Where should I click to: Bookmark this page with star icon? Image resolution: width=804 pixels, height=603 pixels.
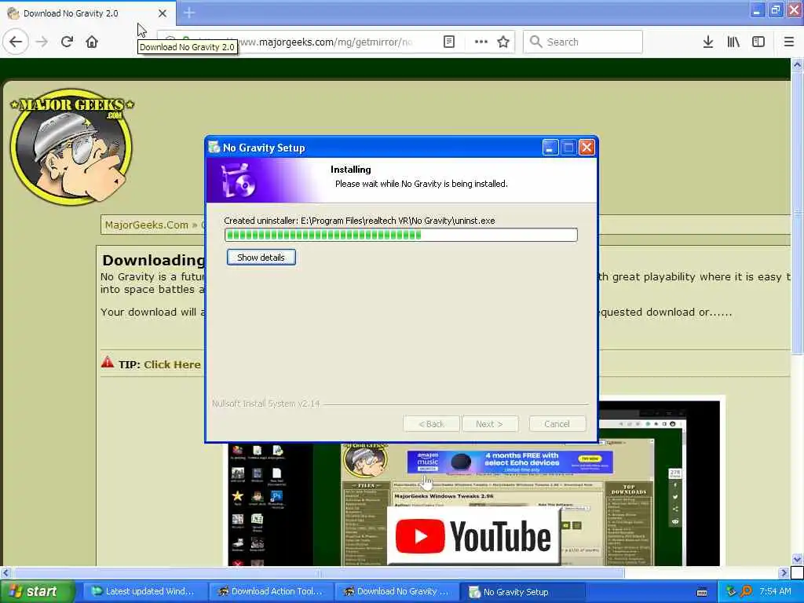503,42
